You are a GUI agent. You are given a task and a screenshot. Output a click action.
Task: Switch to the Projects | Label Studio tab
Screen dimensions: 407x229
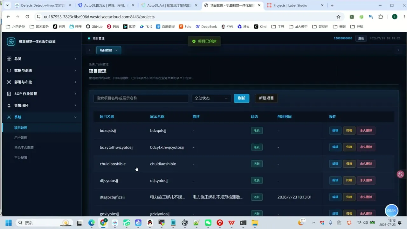click(295, 5)
